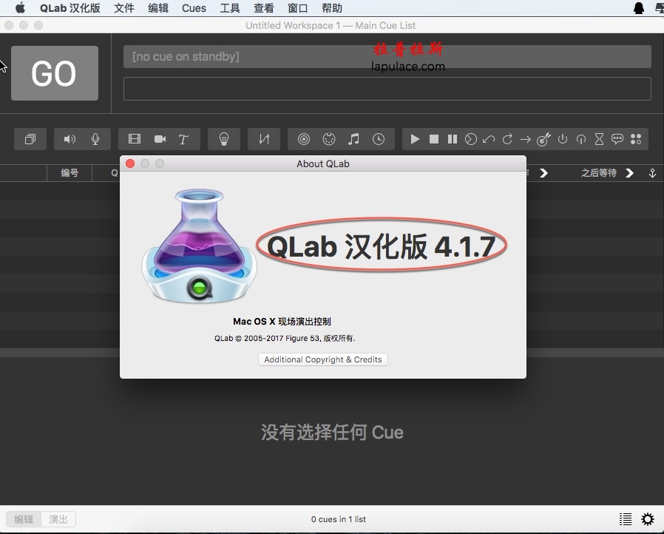
Task: Add a Devamp cue with curved arrow
Action: click(x=507, y=139)
